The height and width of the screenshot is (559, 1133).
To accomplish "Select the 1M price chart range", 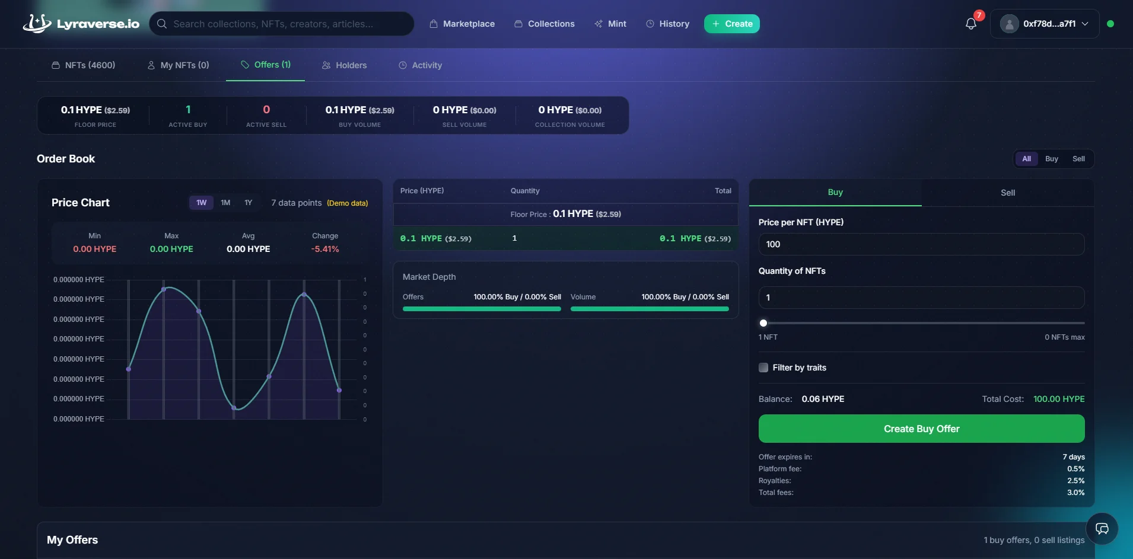I will 225,202.
